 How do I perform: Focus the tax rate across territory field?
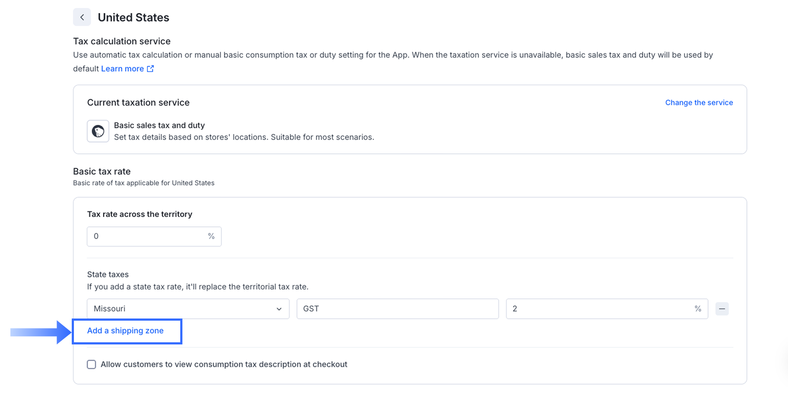147,236
